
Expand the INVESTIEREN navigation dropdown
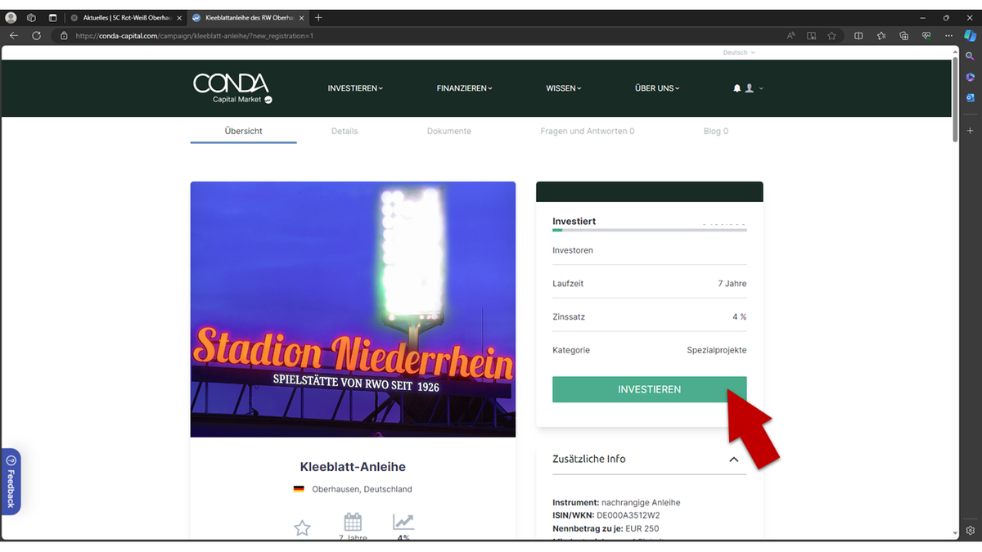click(355, 88)
